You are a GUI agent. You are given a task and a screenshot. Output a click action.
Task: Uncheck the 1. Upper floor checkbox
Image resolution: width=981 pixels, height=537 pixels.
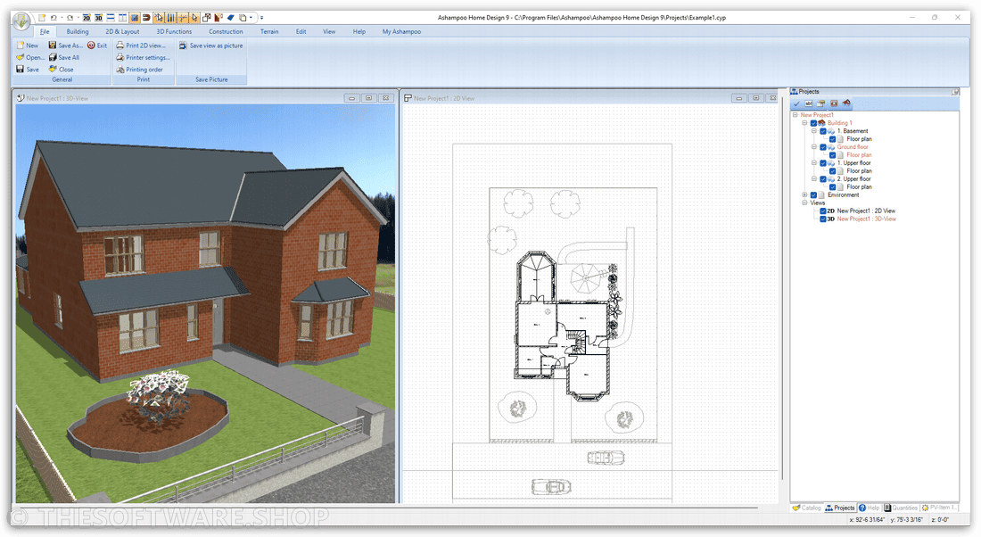[823, 163]
